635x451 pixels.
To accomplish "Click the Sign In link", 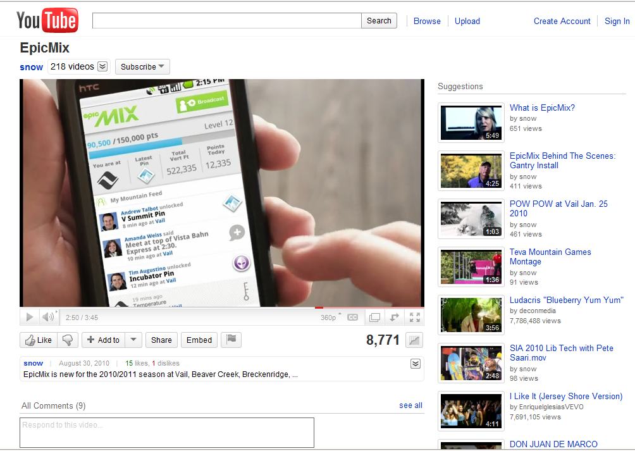I will click(x=617, y=21).
